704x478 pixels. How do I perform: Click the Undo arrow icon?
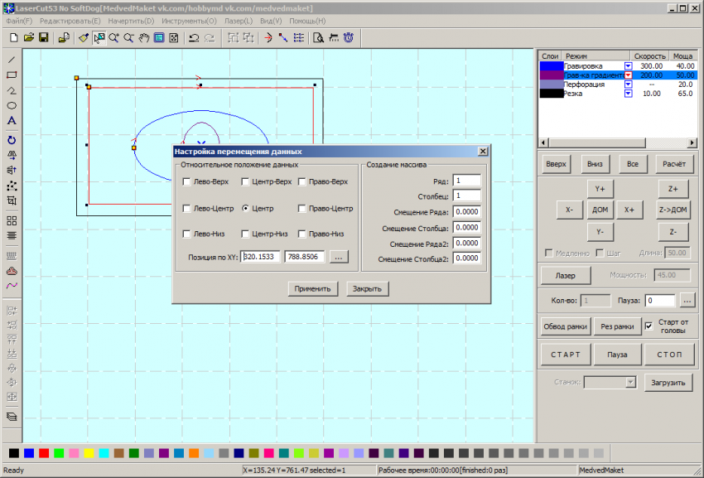tap(193, 38)
